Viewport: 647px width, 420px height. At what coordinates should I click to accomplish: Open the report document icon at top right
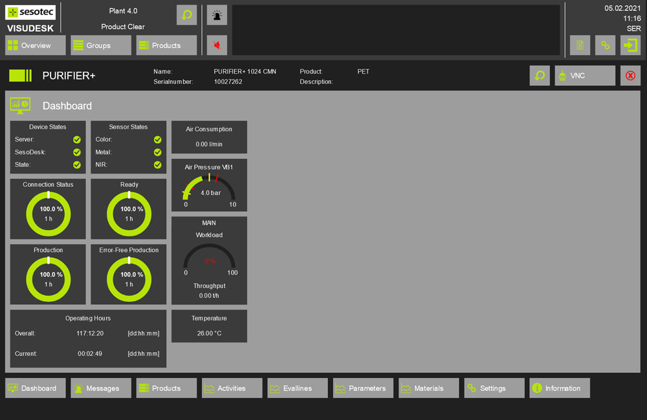click(x=580, y=45)
